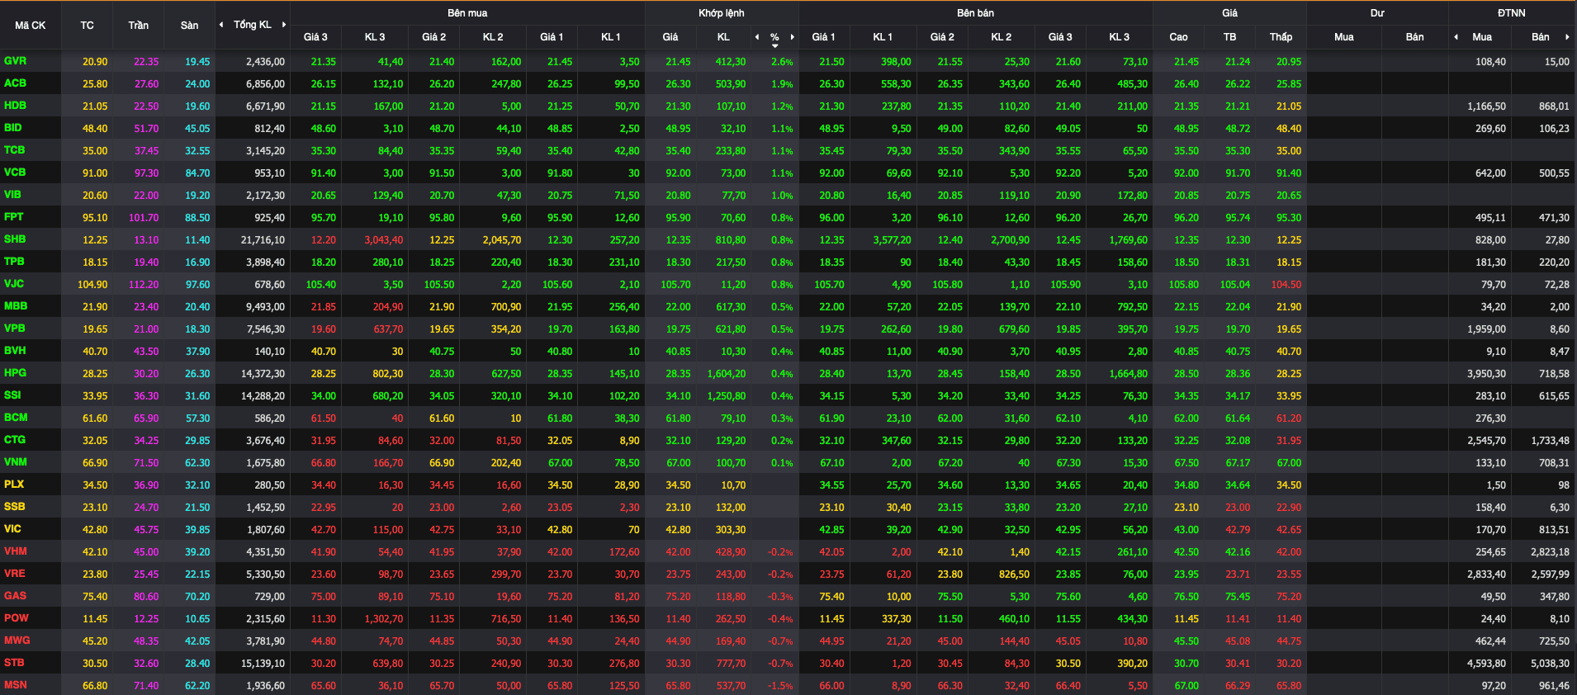The height and width of the screenshot is (695, 1577).
Task: Open the STB stock symbol
Action: pos(14,663)
